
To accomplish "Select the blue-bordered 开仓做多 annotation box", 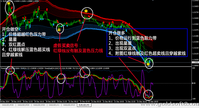I will (147, 43).
